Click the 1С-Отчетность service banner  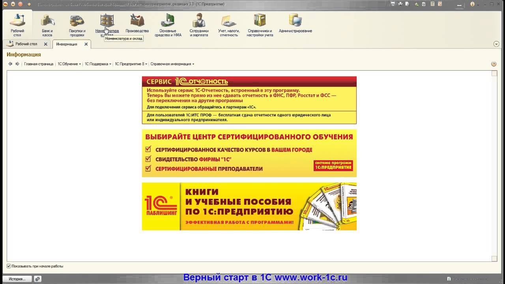[x=249, y=100]
